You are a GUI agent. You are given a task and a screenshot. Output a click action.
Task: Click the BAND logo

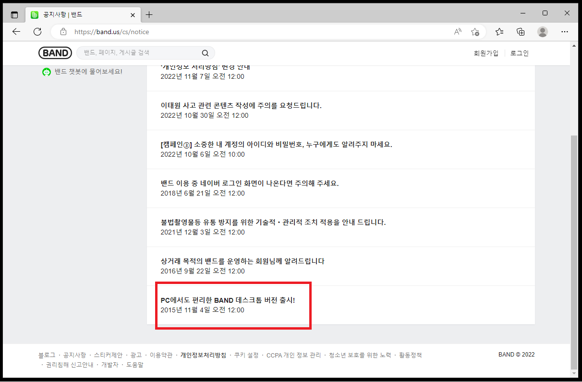coord(55,53)
